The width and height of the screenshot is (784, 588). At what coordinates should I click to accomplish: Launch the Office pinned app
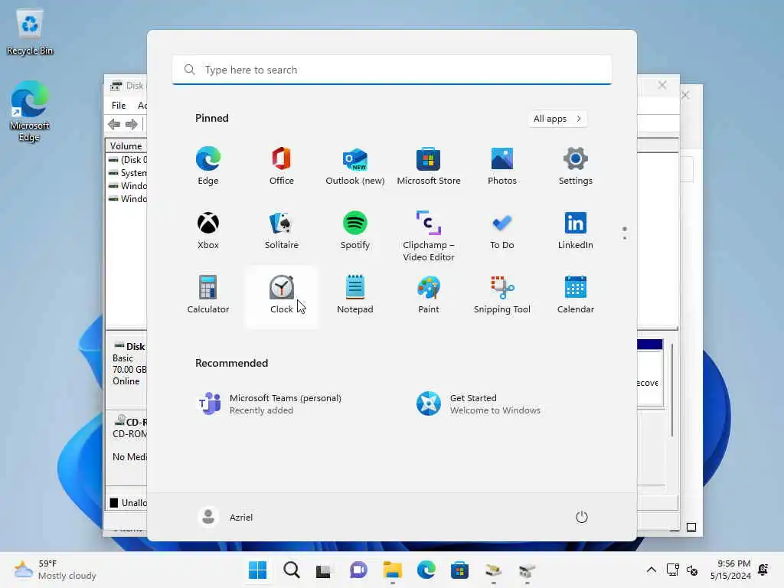(x=282, y=166)
